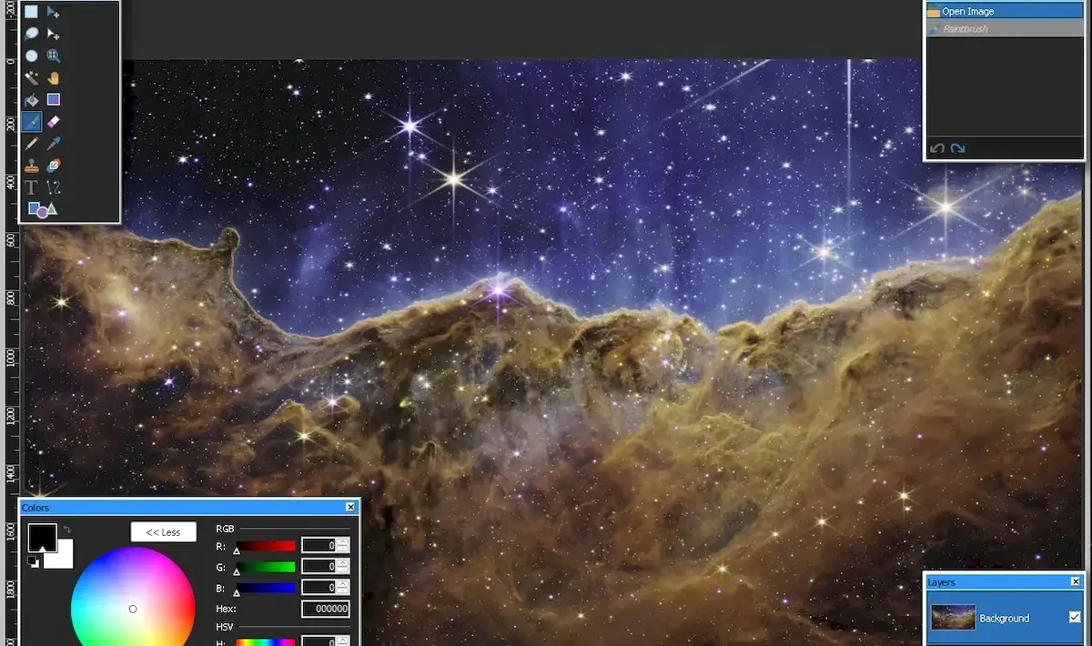Click the blue B slider
This screenshot has width=1092, height=646.
[x=265, y=588]
